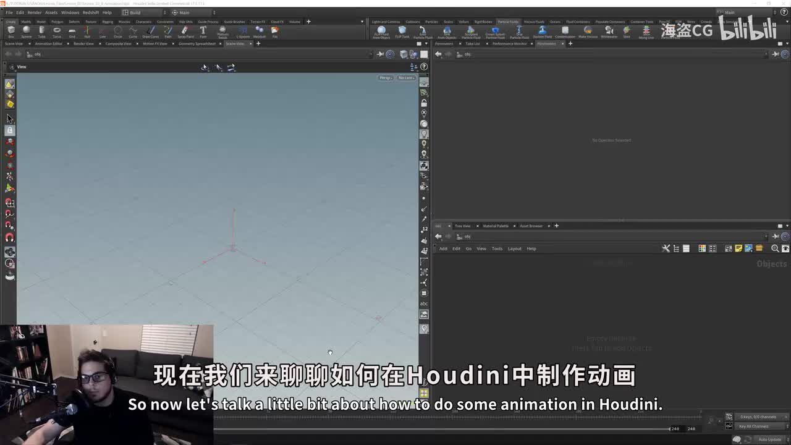Select the Metaball shelf tool
This screenshot has height=445, width=791.
click(x=259, y=32)
